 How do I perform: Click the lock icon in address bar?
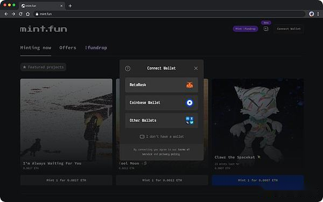37,14
